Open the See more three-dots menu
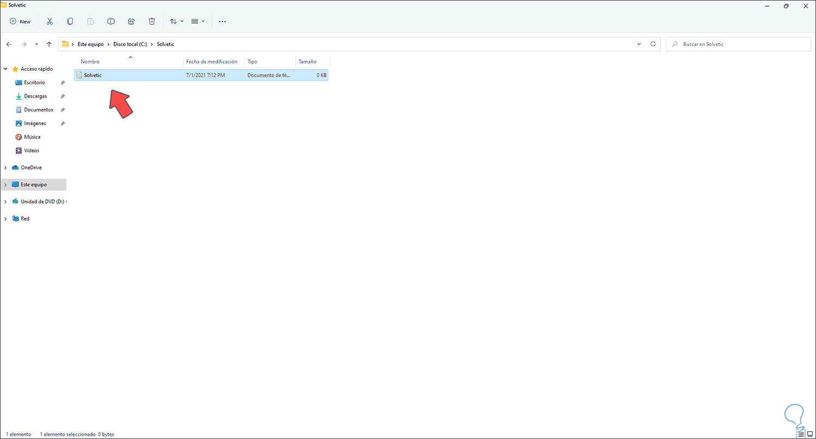 coord(222,21)
